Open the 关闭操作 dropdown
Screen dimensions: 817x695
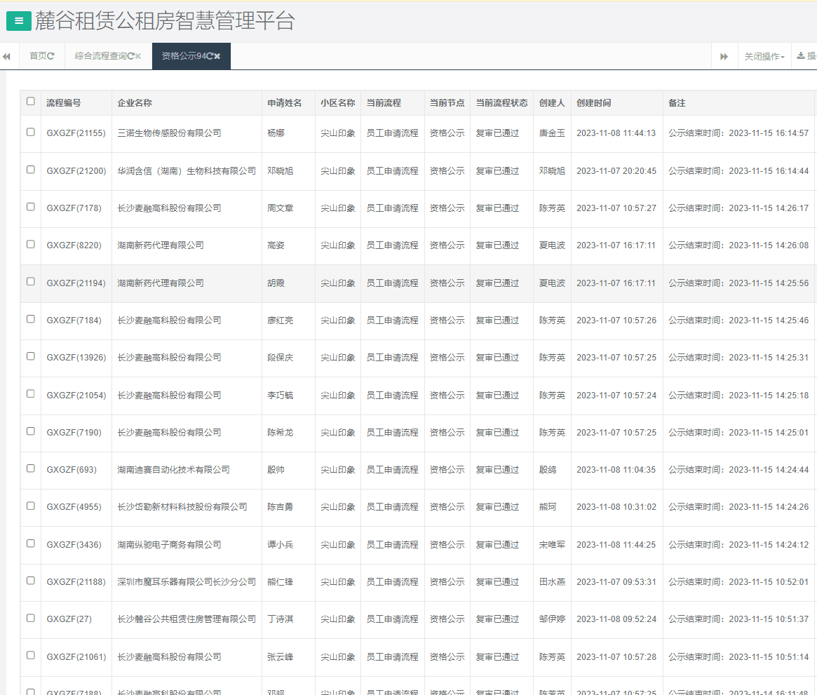pos(764,56)
